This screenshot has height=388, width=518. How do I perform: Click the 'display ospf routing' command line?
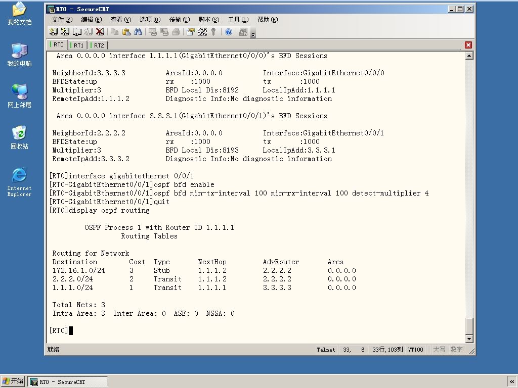[99, 210]
